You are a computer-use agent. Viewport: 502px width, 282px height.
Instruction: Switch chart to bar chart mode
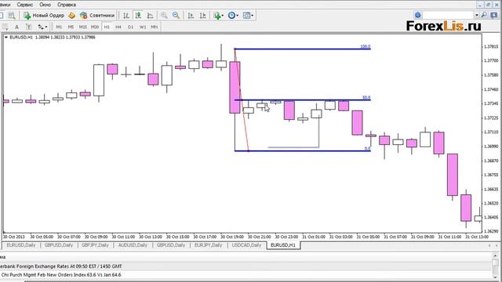pyautogui.click(x=126, y=16)
